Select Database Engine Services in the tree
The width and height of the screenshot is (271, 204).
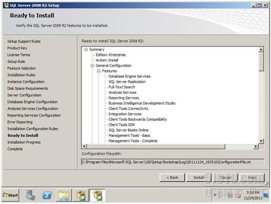coord(130,76)
